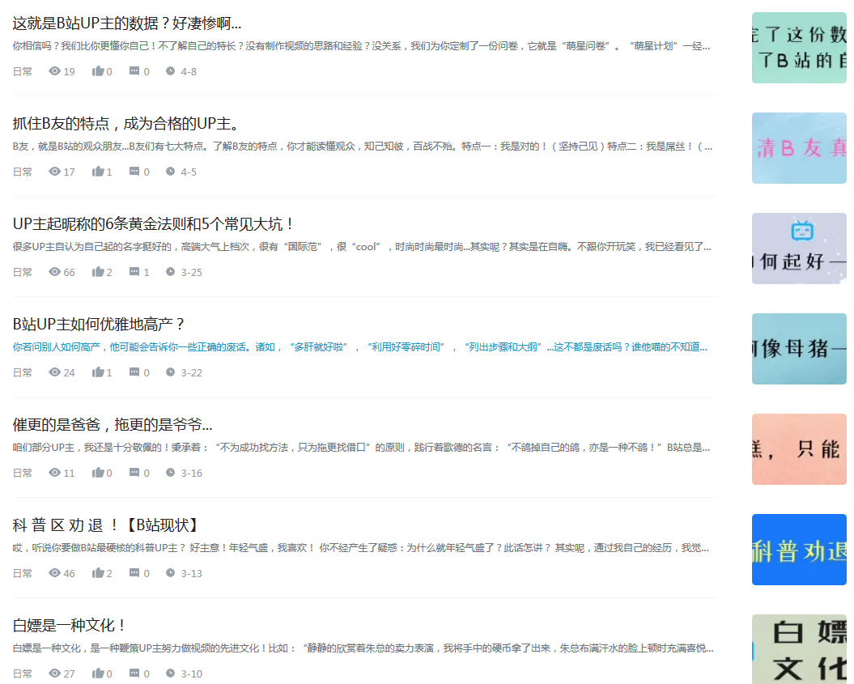This screenshot has width=854, height=684.
Task: Click thumbnail of 这就是B站UP主的数据 article
Action: pos(799,48)
